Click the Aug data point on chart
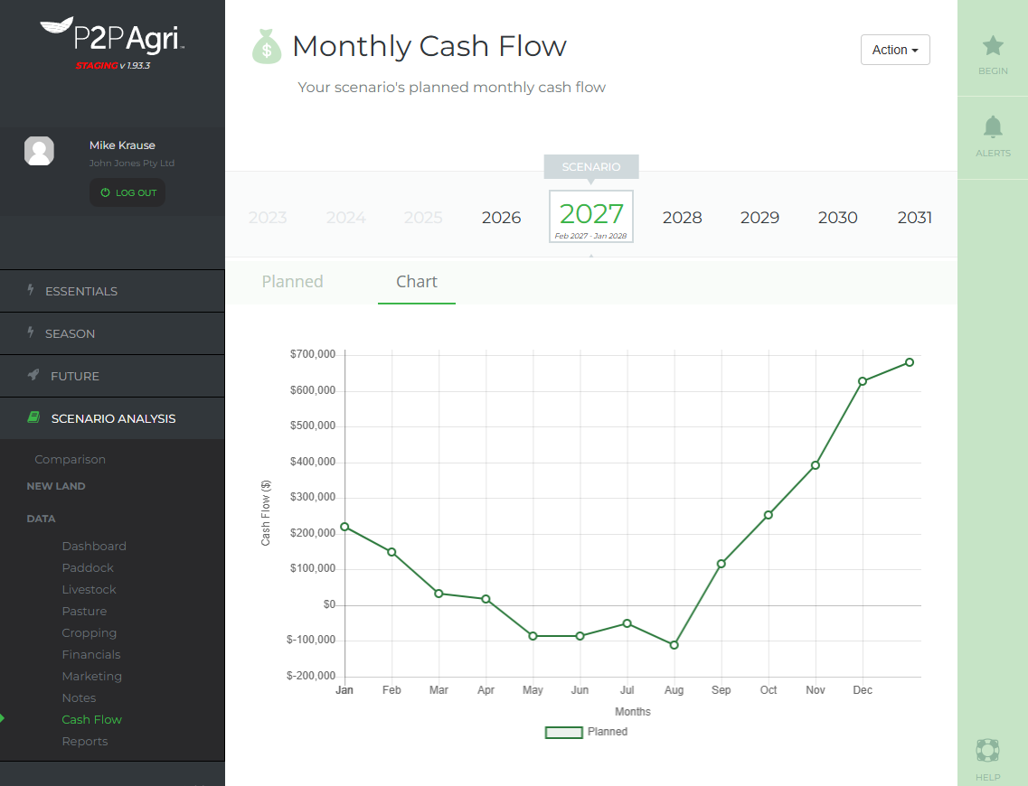Screen dimensions: 1028x786 click(674, 645)
